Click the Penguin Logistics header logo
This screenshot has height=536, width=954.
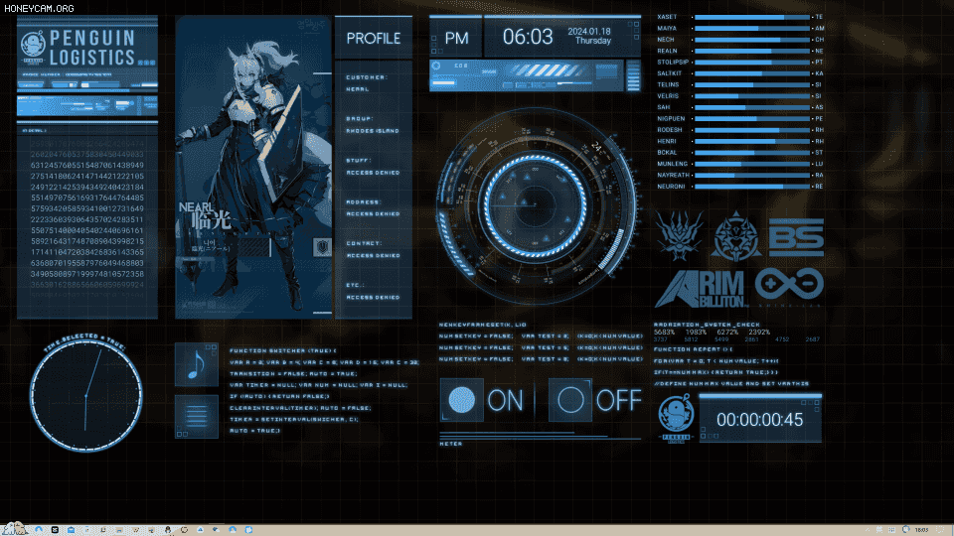[x=86, y=49]
